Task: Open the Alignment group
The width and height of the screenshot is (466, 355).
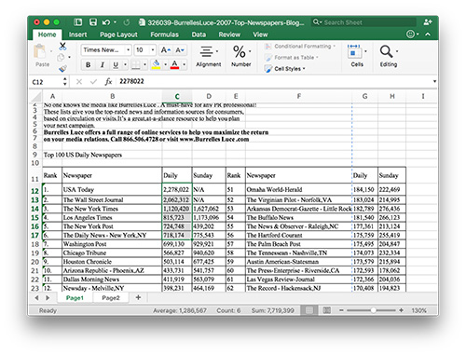Action: (x=208, y=56)
